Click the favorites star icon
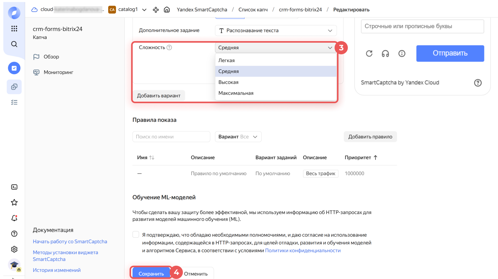 coord(14,202)
